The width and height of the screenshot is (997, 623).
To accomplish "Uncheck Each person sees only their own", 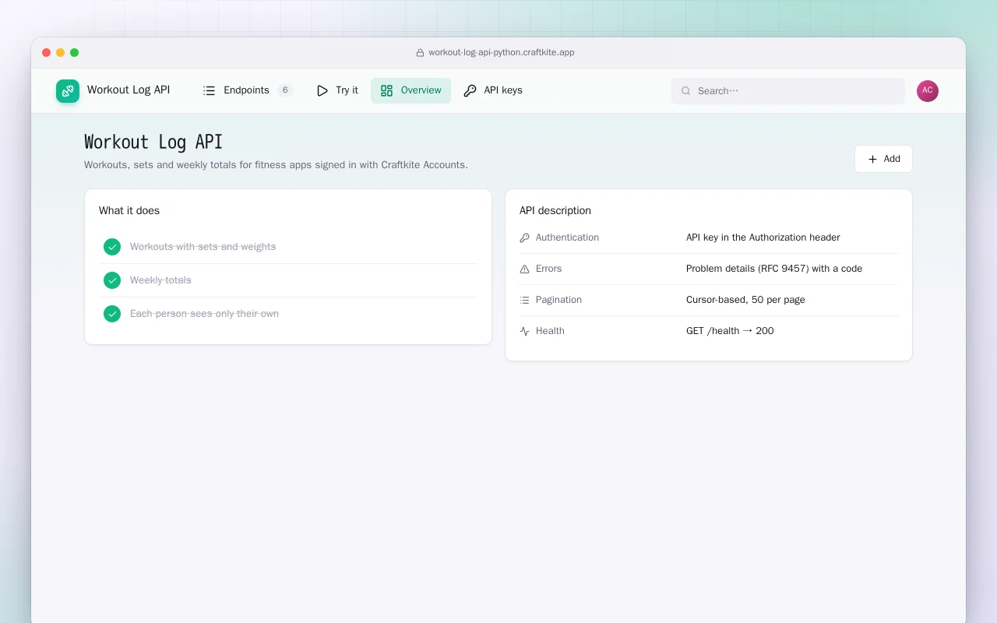I will tap(112, 314).
